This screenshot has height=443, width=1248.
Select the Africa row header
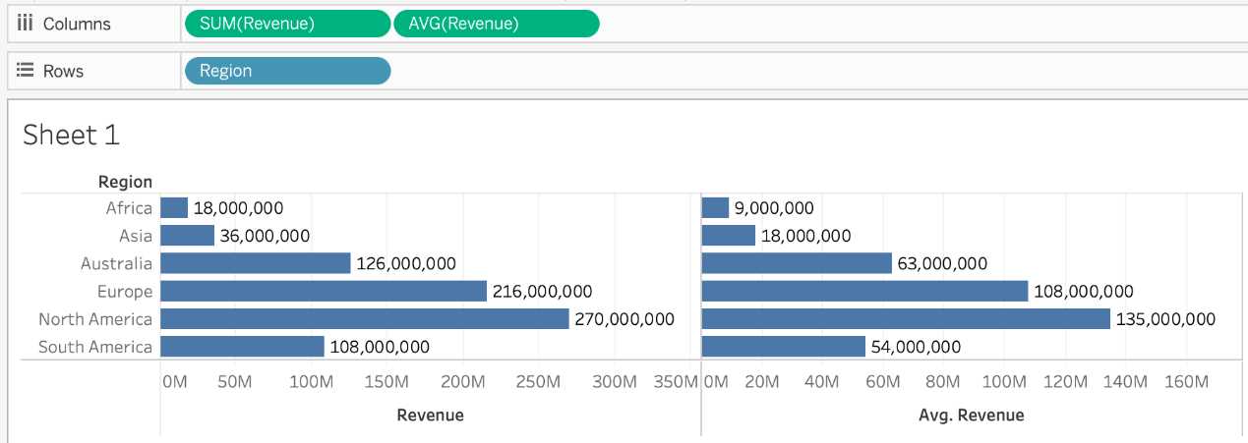[129, 208]
